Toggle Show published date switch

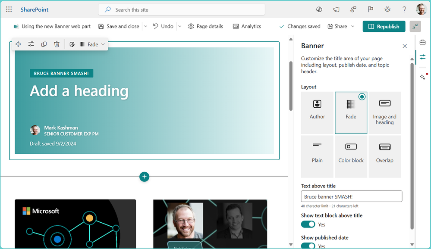[308, 246]
